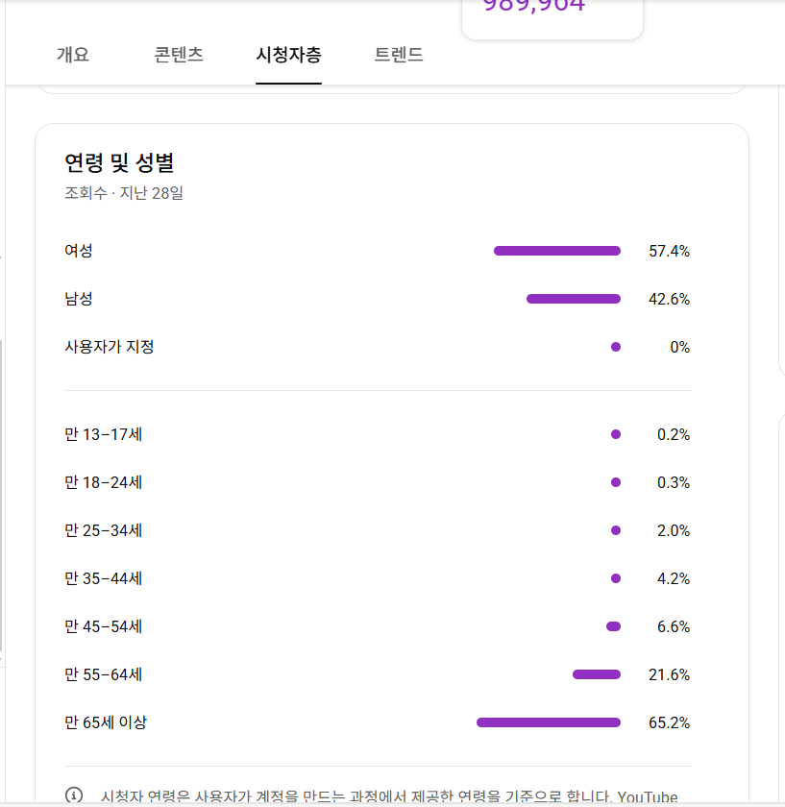The width and height of the screenshot is (785, 807).
Task: Click the 만 18–24세 row label
Action: point(104,482)
